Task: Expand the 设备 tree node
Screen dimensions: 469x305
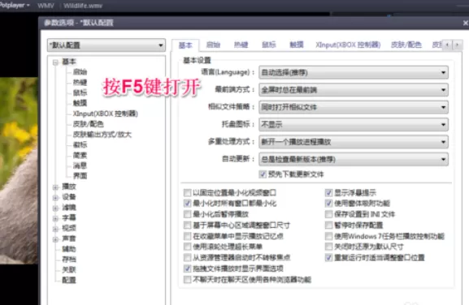Action: click(x=55, y=198)
